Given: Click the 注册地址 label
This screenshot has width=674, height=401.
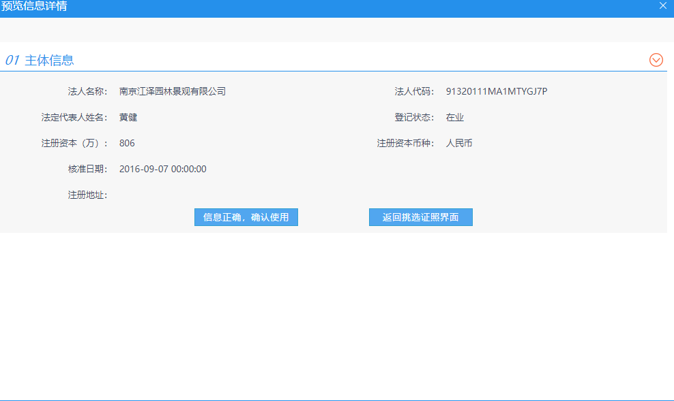Looking at the screenshot, I should click(x=87, y=195).
